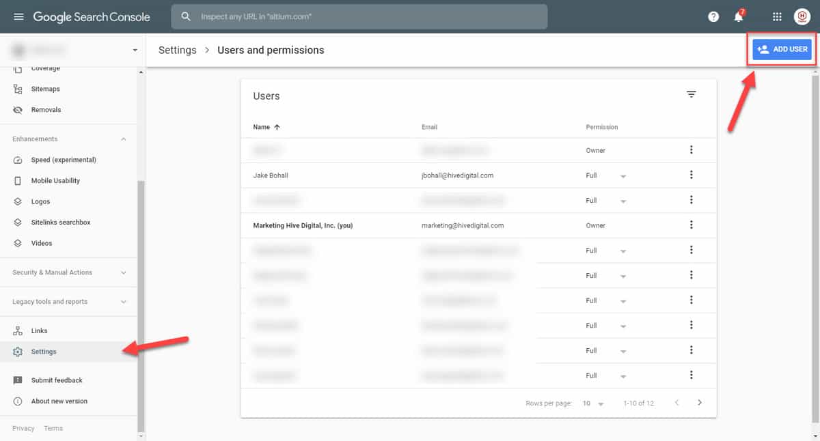Viewport: 820px width, 441px height.
Task: Open the hamburger main menu
Action: point(18,17)
